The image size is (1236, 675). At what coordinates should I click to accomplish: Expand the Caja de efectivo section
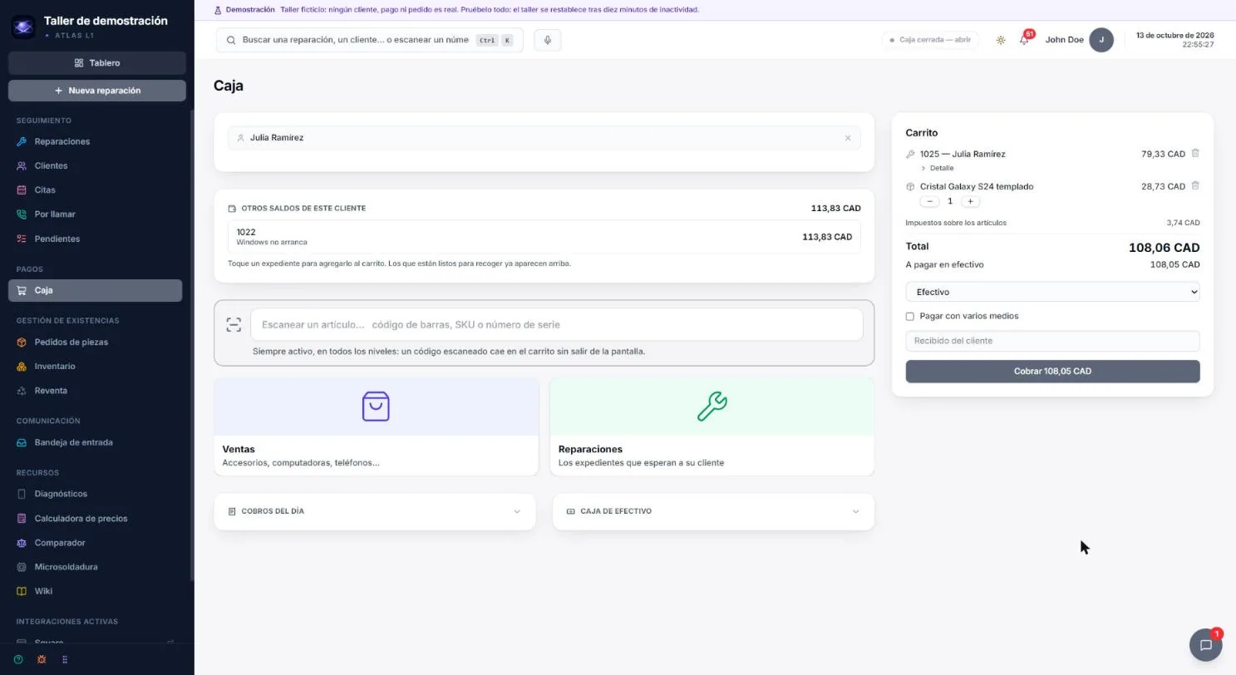pos(713,512)
